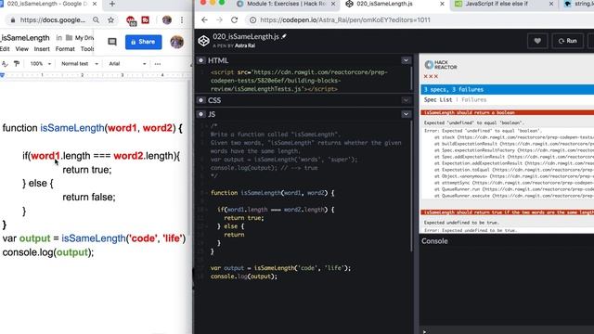Click the codepen.io address bar
Image resolution: width=594 pixels, height=334 pixels.
(x=344, y=20)
